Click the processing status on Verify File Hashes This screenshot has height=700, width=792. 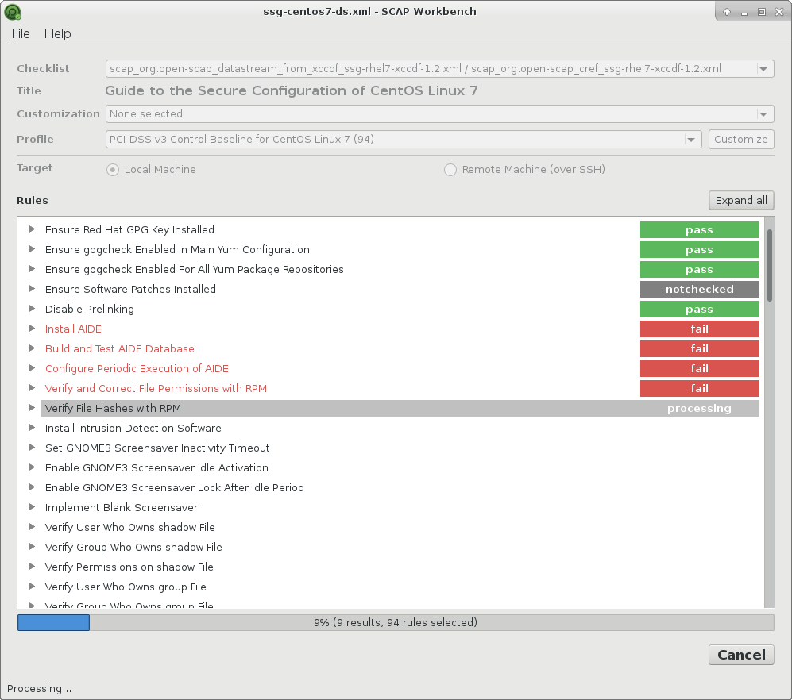click(x=700, y=408)
